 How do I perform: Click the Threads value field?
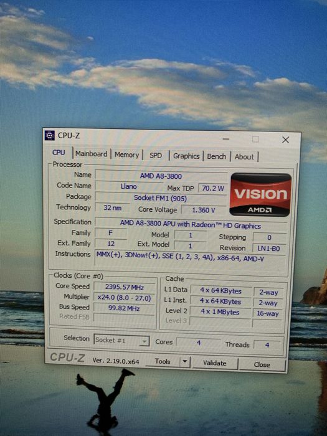(267, 345)
